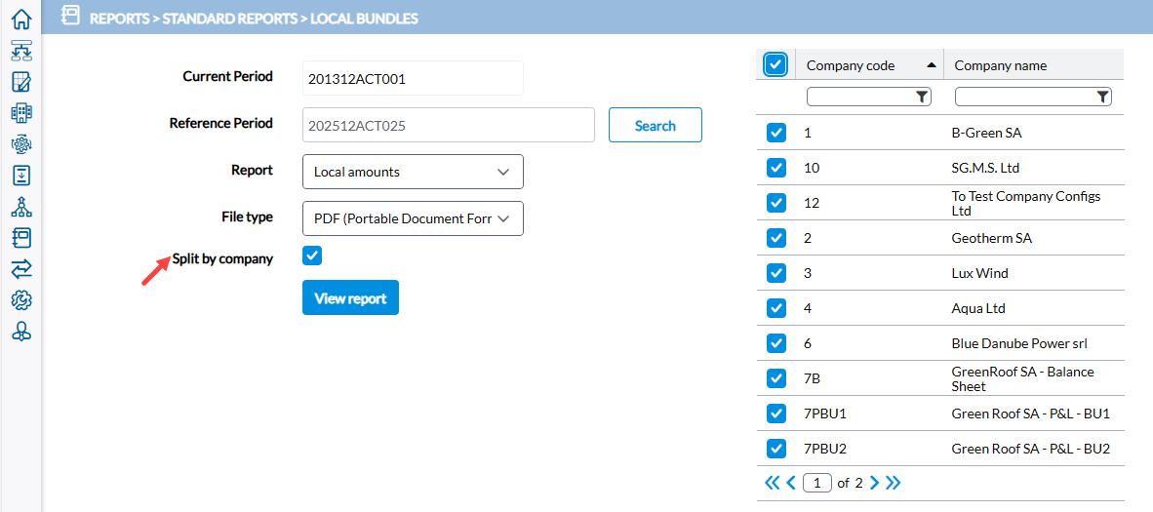Viewport: 1153px width, 512px height.
Task: Click the Company name filter funnel icon
Action: [1102, 97]
